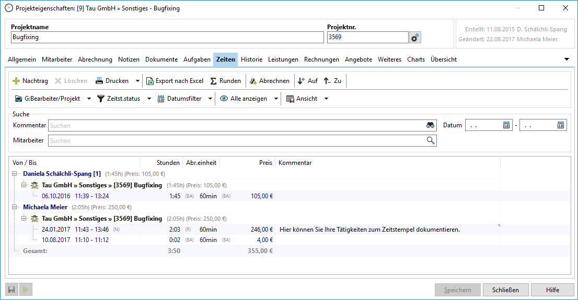The image size is (578, 300).
Task: Click the Export nach Excel icon
Action: 150,81
